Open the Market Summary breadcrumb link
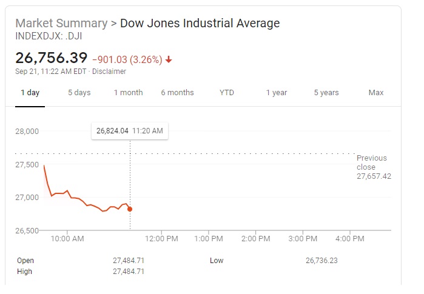 (61, 23)
